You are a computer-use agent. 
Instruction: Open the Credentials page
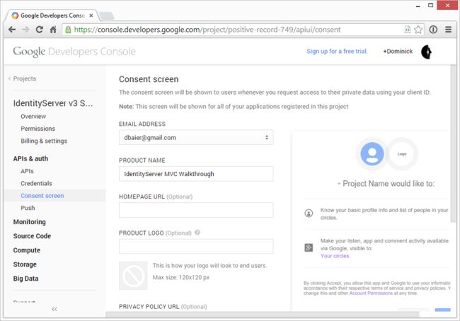tap(36, 183)
